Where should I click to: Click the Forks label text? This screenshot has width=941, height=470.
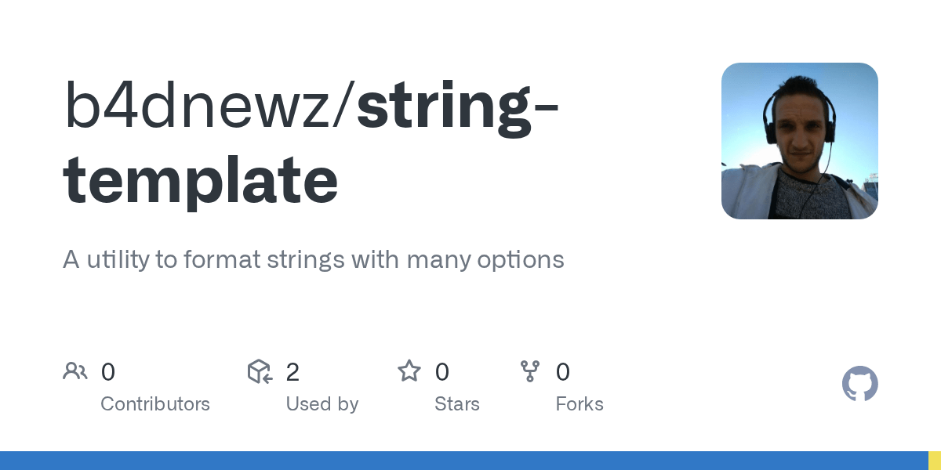[x=579, y=404]
